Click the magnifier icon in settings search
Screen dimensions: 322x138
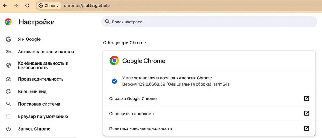[107, 22]
